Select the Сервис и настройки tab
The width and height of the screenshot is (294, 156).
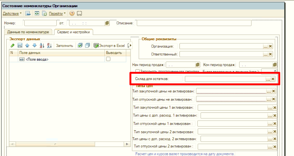(x=73, y=32)
